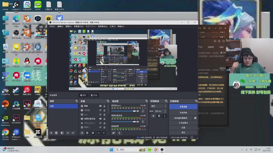Hide the 图像 source with its eye icon

[100, 106]
